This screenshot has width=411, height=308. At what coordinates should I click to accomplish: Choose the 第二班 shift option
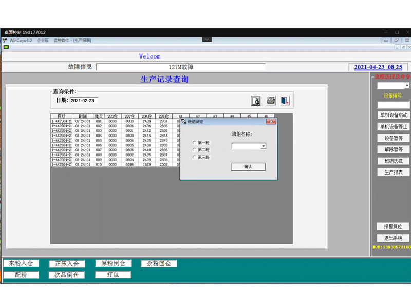(194, 150)
